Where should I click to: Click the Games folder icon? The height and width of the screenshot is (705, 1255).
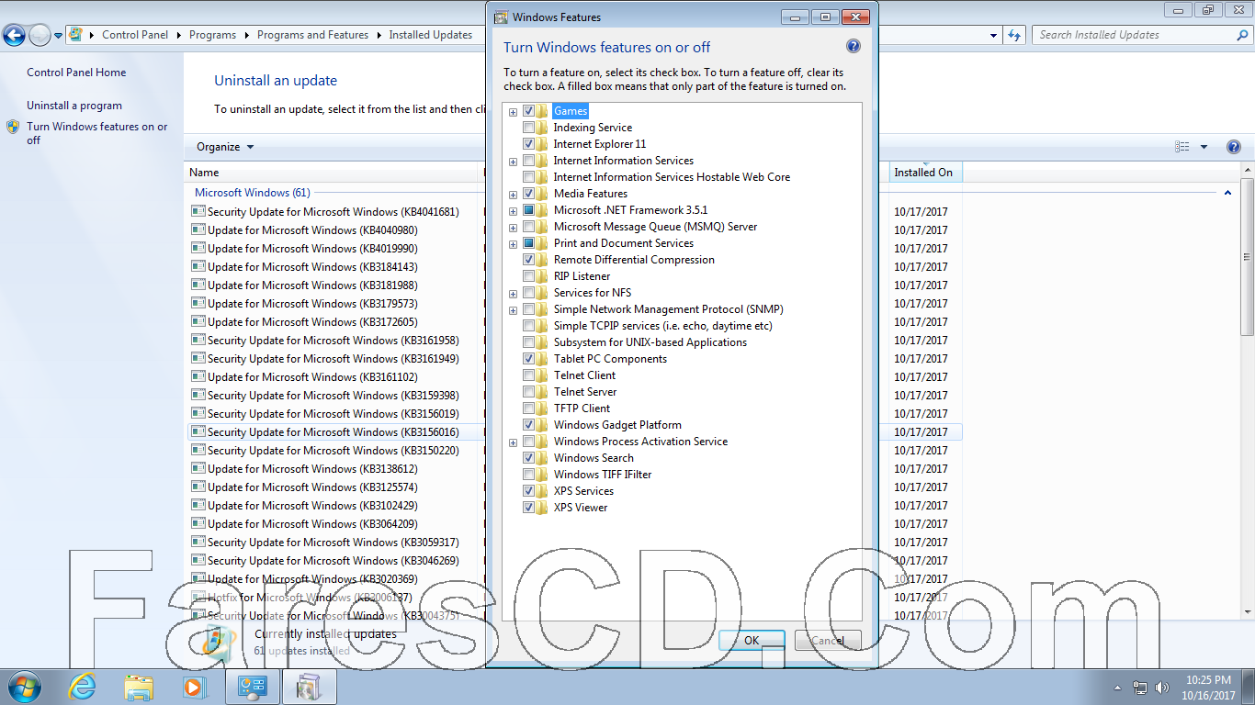(x=543, y=111)
